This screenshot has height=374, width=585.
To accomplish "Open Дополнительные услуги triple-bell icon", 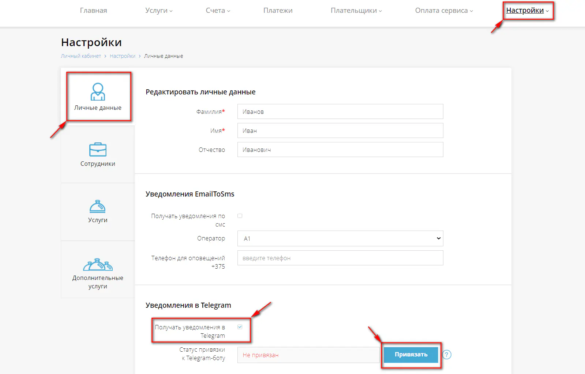I will (98, 264).
